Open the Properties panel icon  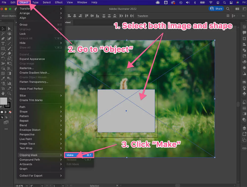click(x=244, y=27)
